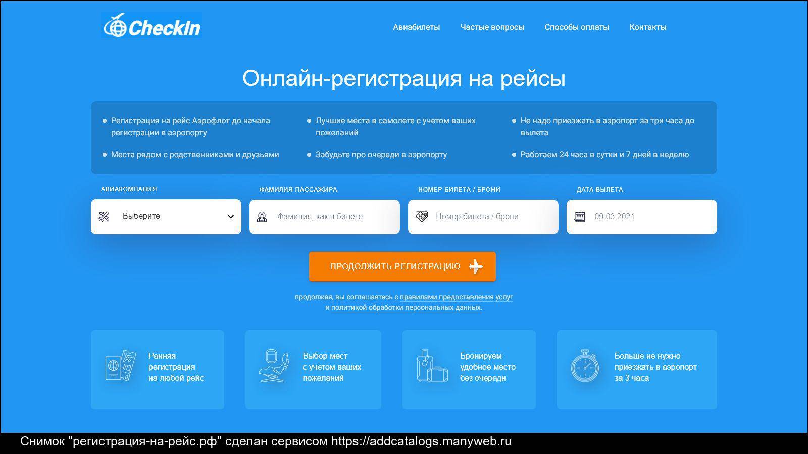Screen dimensions: 808x454
Task: Click the Онлайн-регистрация на рейсы heading
Action: [x=404, y=78]
